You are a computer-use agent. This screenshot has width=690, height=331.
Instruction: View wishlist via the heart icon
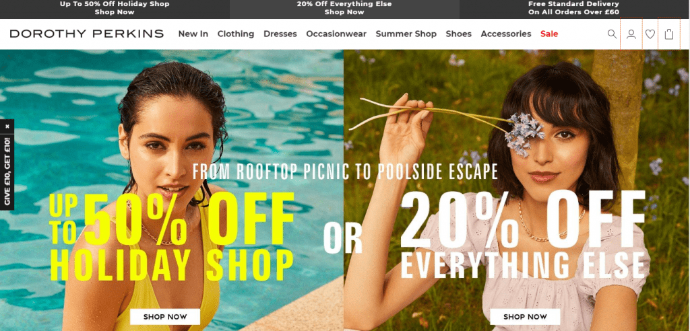coord(650,34)
